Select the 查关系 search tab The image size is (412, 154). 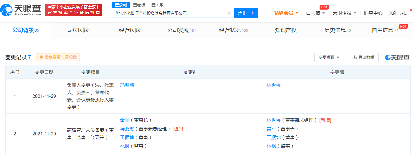[x=157, y=5]
